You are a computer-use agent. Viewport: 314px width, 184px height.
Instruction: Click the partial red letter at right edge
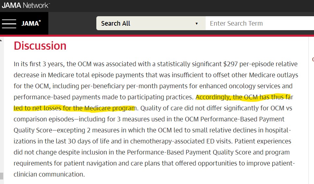(313, 59)
